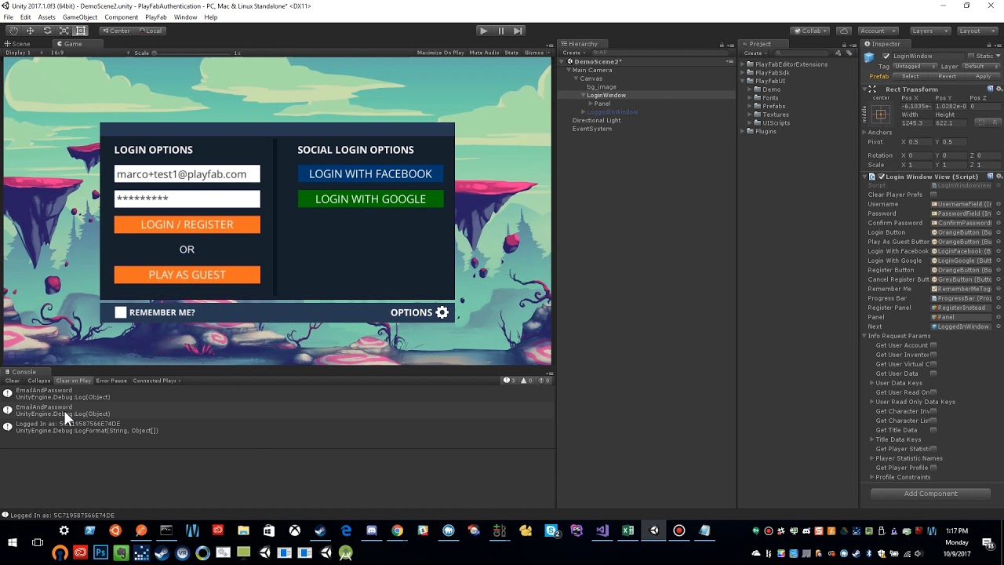Open the GameObject menu
This screenshot has width=1004, height=565.
pos(80,17)
